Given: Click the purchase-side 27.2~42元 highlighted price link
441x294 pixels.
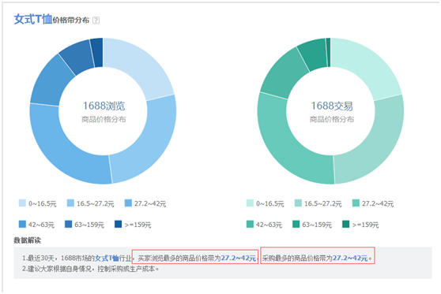Looking at the screenshot, I should pos(350,258).
